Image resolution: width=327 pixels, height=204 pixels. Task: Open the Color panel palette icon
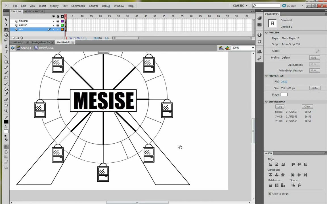[x=259, y=18]
